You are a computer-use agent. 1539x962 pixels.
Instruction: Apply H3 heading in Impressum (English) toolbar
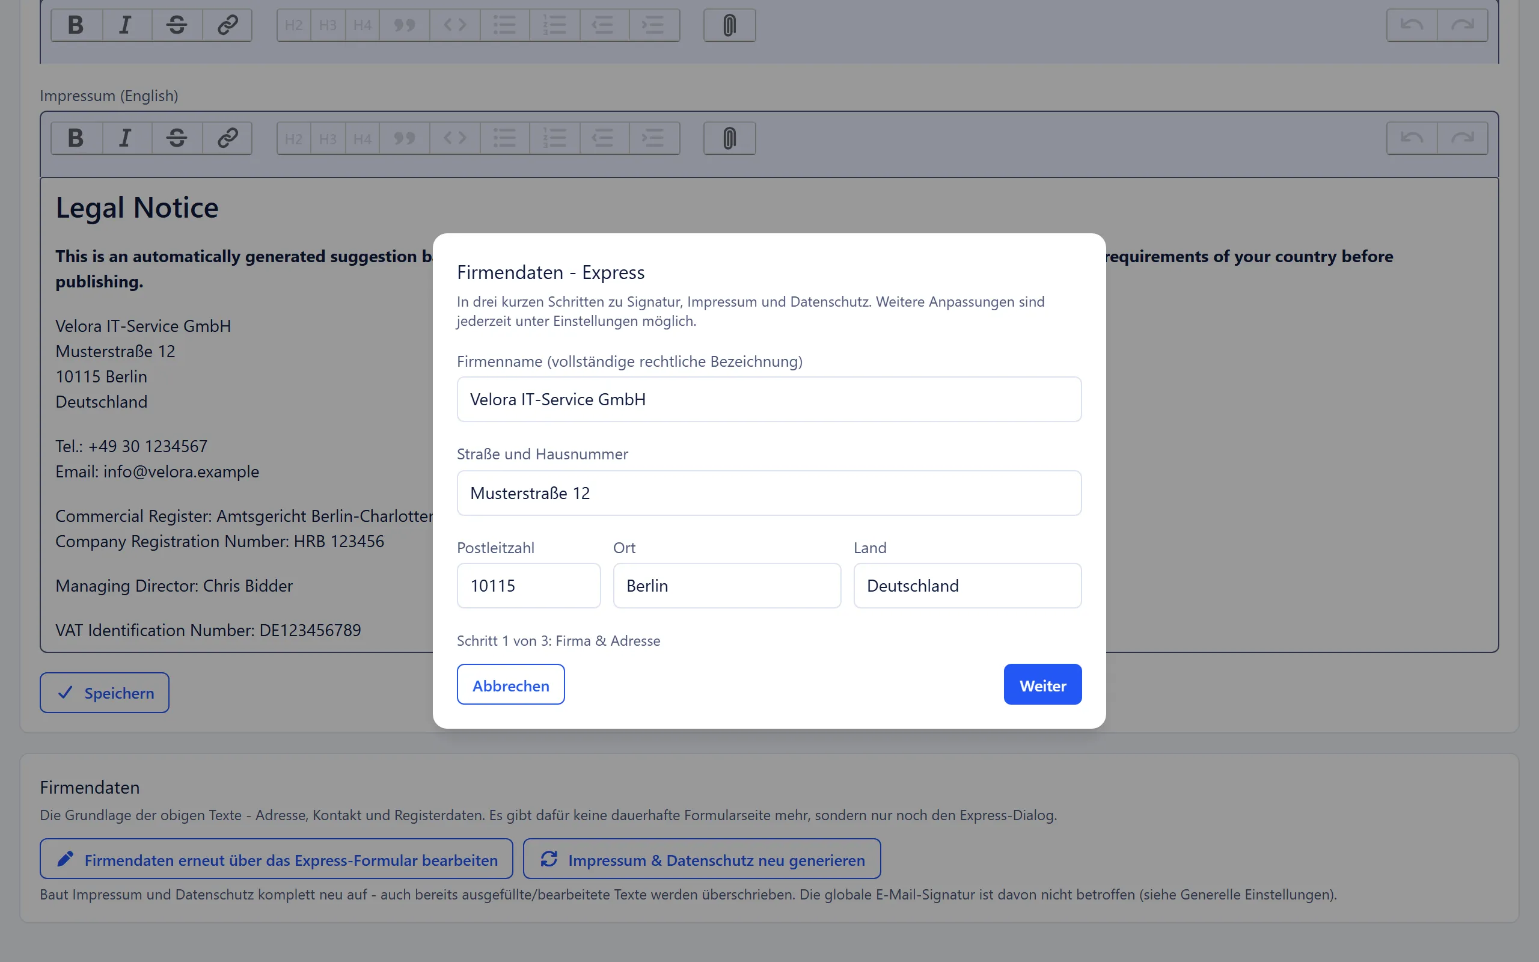pyautogui.click(x=328, y=138)
